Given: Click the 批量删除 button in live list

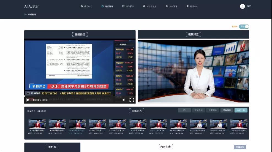Looking at the screenshot, I should point(213,110).
